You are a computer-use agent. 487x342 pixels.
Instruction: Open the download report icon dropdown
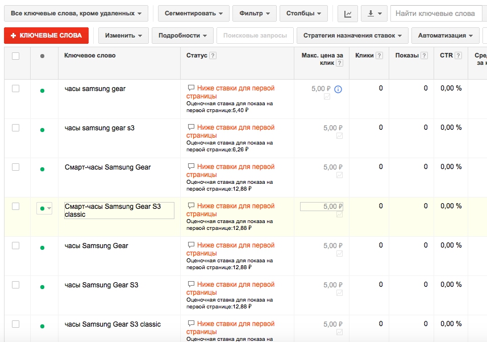374,13
